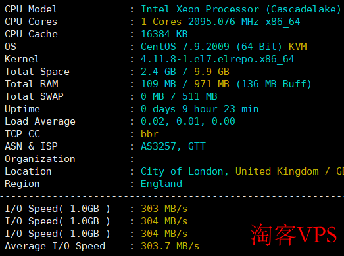Select 'United Kingdom' text
The image size is (344, 256).
[277, 172]
